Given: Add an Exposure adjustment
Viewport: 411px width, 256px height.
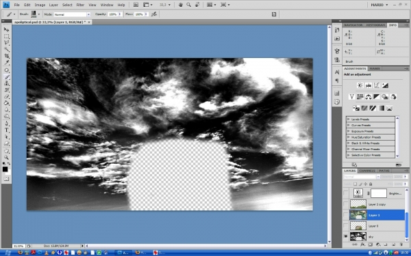Looking at the screenshot, I should coord(385,85).
